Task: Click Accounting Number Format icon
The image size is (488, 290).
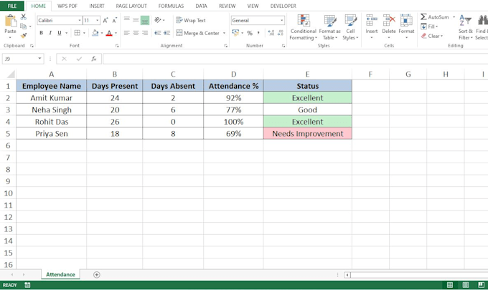Action: 235,33
